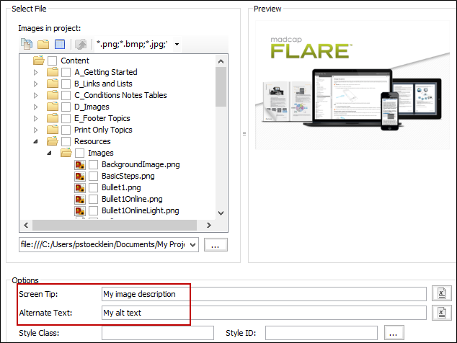This screenshot has height=343, width=457.
Task: Expand the C_Conditions Notes Tables node
Action: point(35,95)
